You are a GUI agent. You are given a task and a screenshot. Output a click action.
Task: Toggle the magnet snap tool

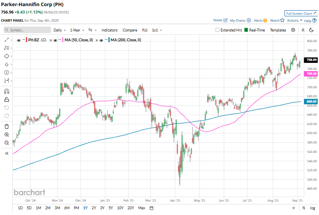coord(7,92)
